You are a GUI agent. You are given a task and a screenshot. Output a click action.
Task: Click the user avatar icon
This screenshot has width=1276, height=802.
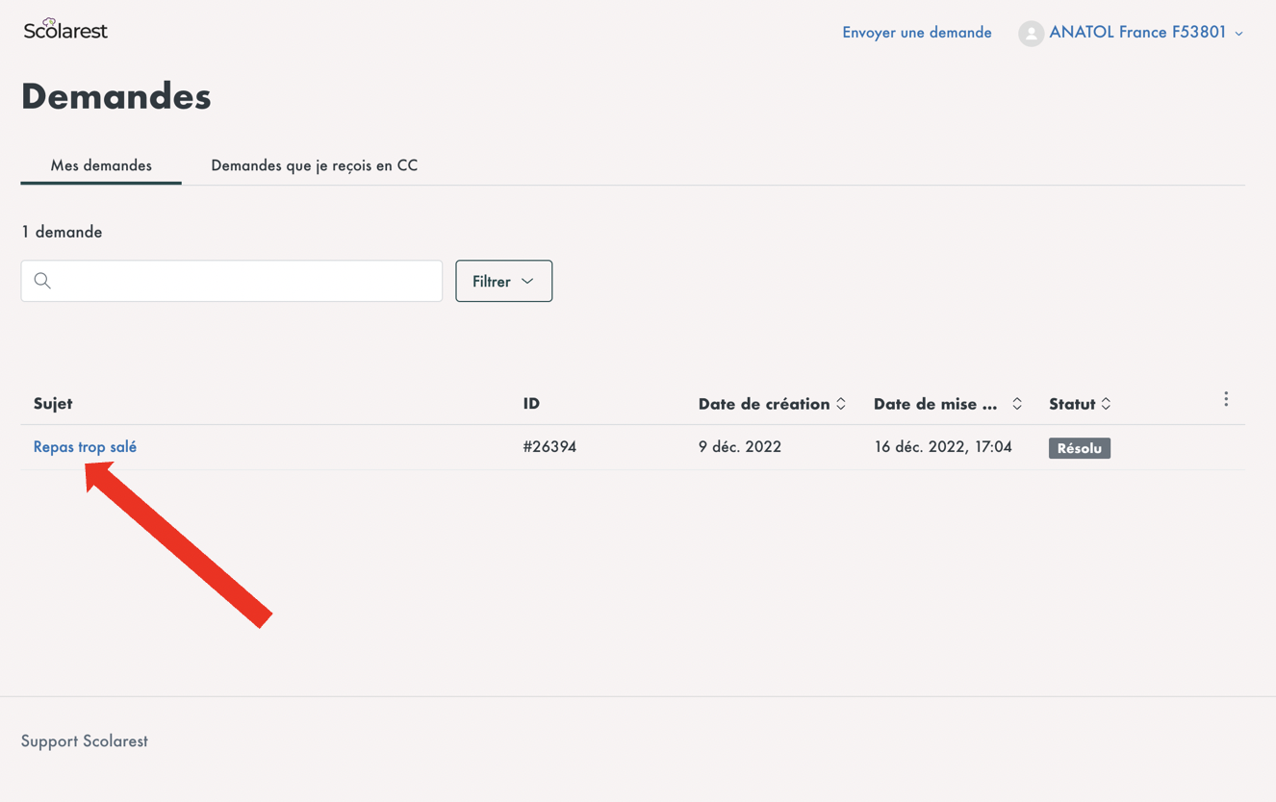[1031, 33]
